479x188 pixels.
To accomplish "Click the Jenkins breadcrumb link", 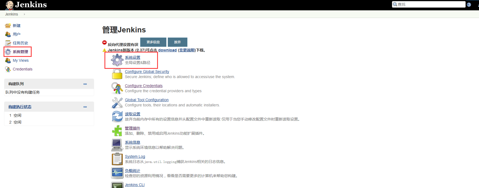I will [11, 14].
